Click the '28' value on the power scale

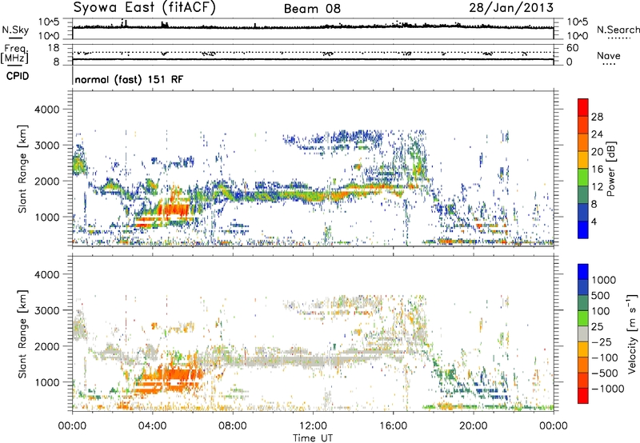click(597, 117)
